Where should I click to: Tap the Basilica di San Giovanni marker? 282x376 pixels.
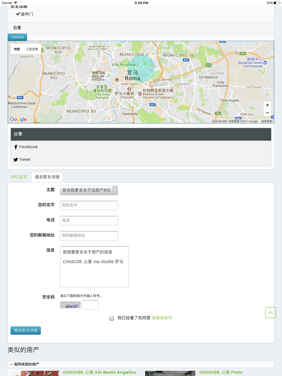coord(140,94)
